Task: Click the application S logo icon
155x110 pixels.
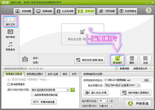Action: coord(5,3)
